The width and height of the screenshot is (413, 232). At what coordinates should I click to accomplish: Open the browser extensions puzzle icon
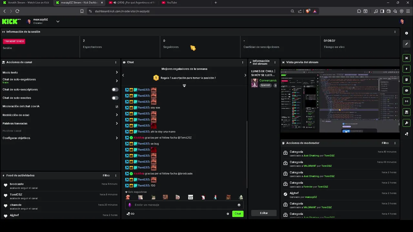pyautogui.click(x=359, y=11)
